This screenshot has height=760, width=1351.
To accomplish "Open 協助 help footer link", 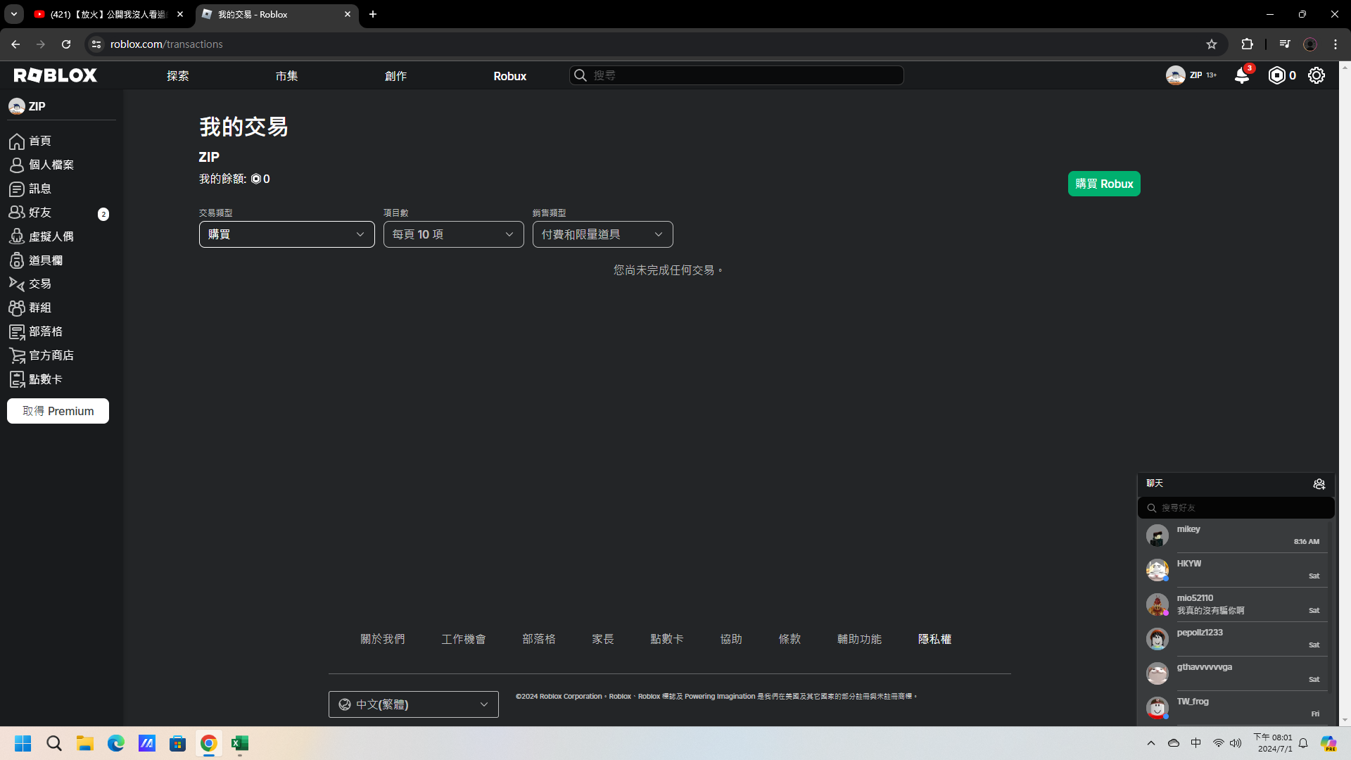I will click(731, 639).
